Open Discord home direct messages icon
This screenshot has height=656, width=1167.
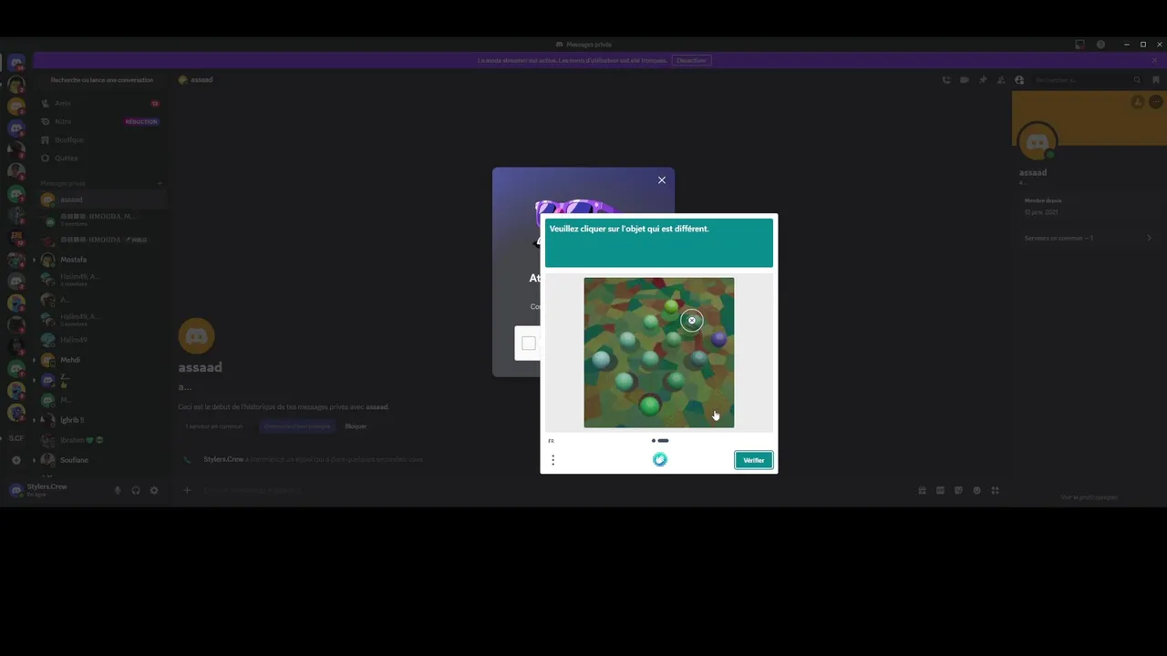click(x=16, y=62)
